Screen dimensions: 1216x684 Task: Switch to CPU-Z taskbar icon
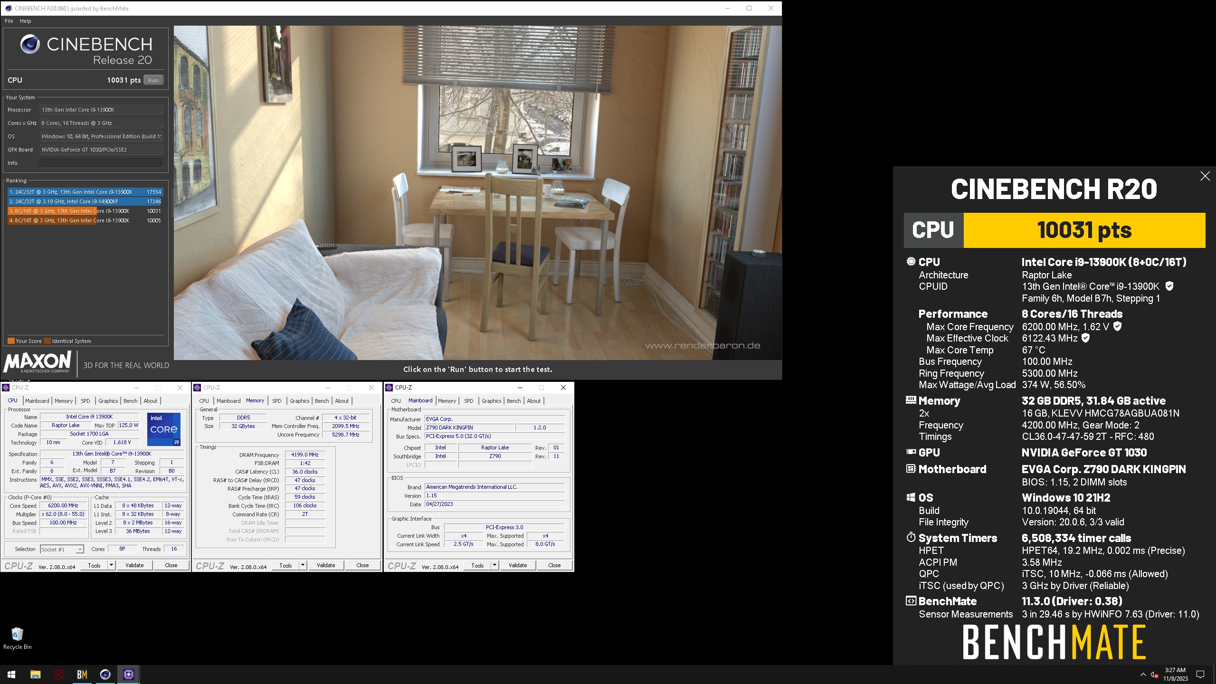128,674
